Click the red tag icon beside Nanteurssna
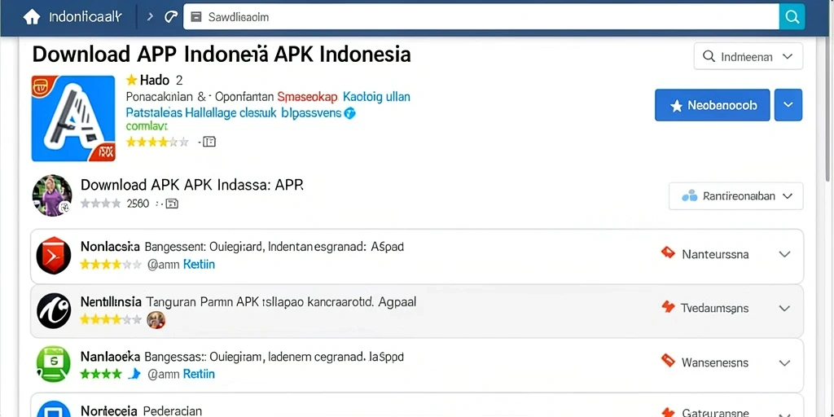834x417 pixels. click(x=668, y=252)
